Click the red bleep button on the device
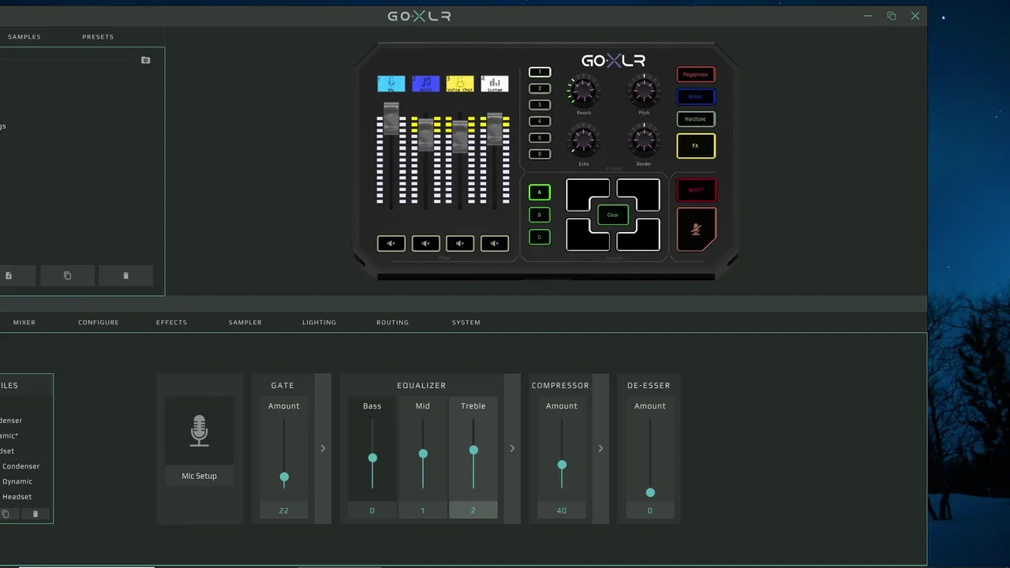The height and width of the screenshot is (568, 1010). click(x=696, y=190)
